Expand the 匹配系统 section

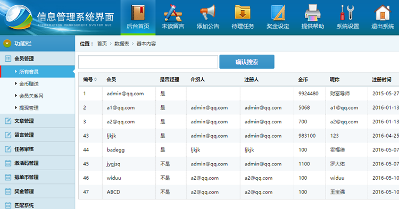(37, 204)
